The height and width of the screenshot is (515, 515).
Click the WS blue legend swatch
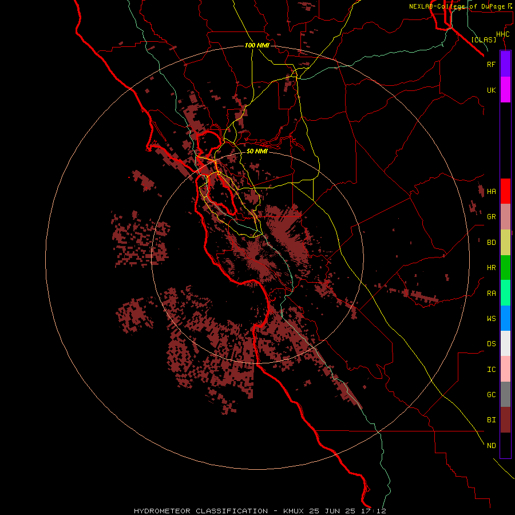click(505, 318)
